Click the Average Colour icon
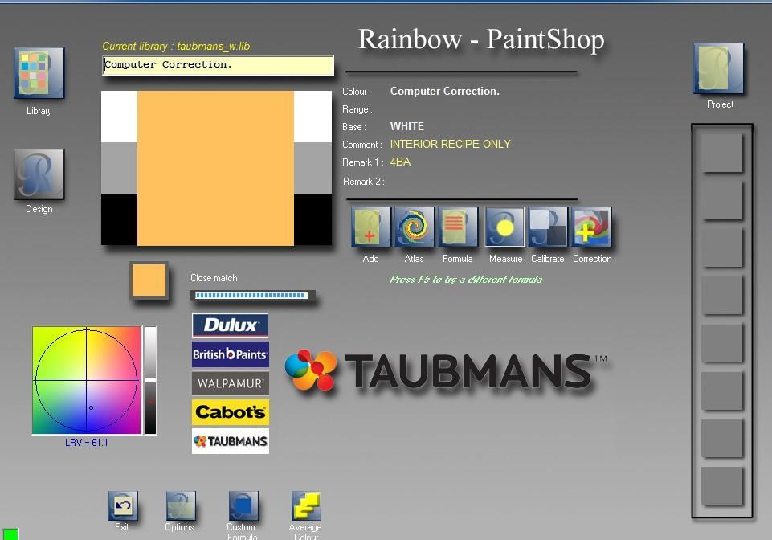The image size is (772, 540). 306,505
